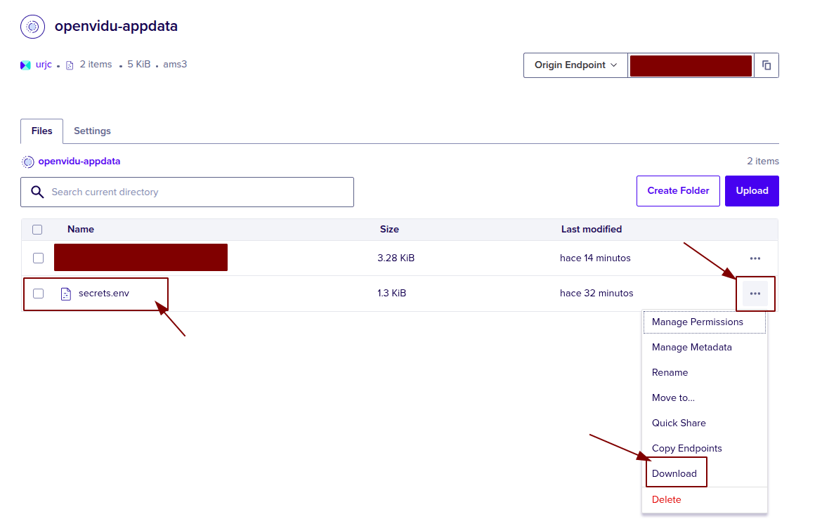Click the search magnifier icon
822x526 pixels.
pyautogui.click(x=37, y=192)
